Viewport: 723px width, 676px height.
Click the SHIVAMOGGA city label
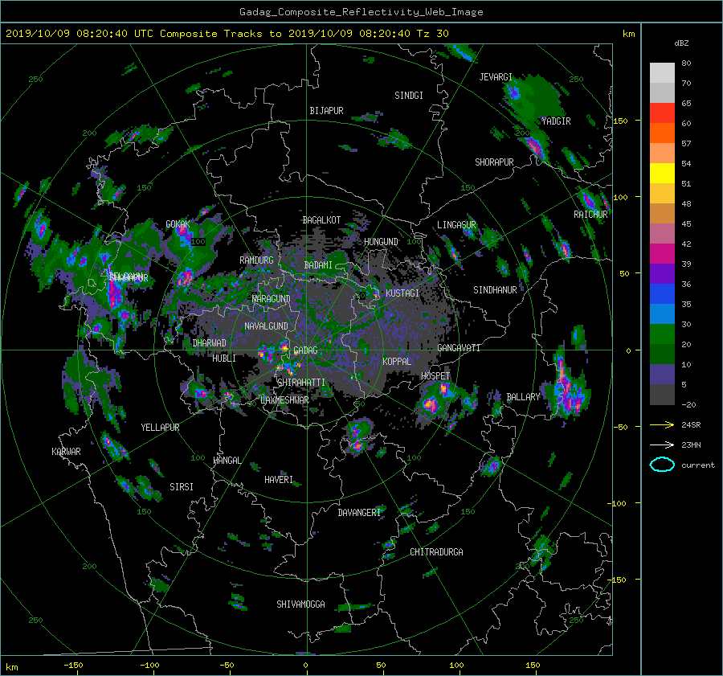pyautogui.click(x=300, y=604)
